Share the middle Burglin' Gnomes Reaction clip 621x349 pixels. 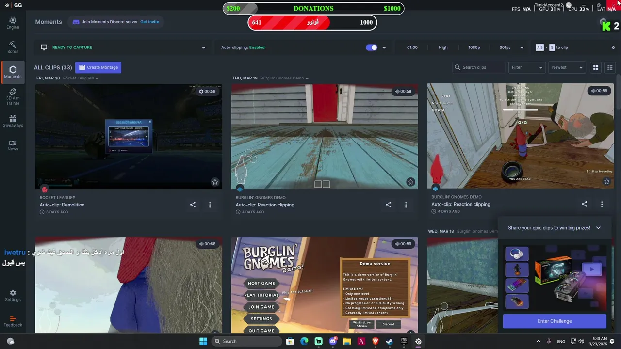click(388, 205)
